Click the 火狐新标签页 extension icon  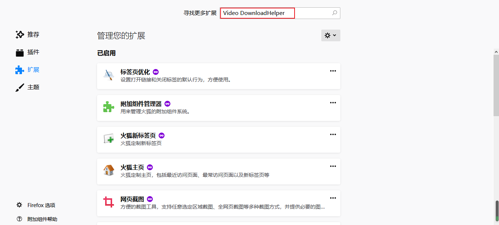click(x=108, y=139)
